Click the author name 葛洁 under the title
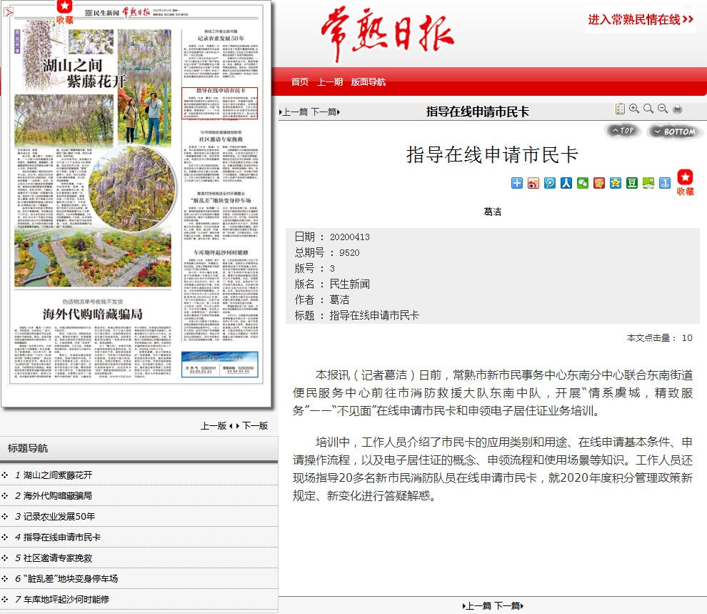The height and width of the screenshot is (614, 707). 492,212
